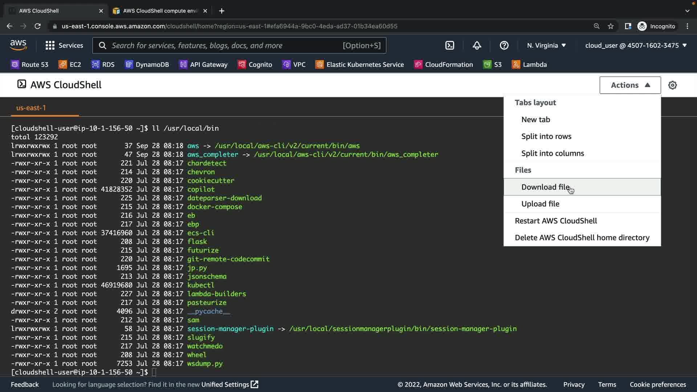Switch to the us-east-1 terminal tab
The height and width of the screenshot is (392, 697).
point(31,108)
